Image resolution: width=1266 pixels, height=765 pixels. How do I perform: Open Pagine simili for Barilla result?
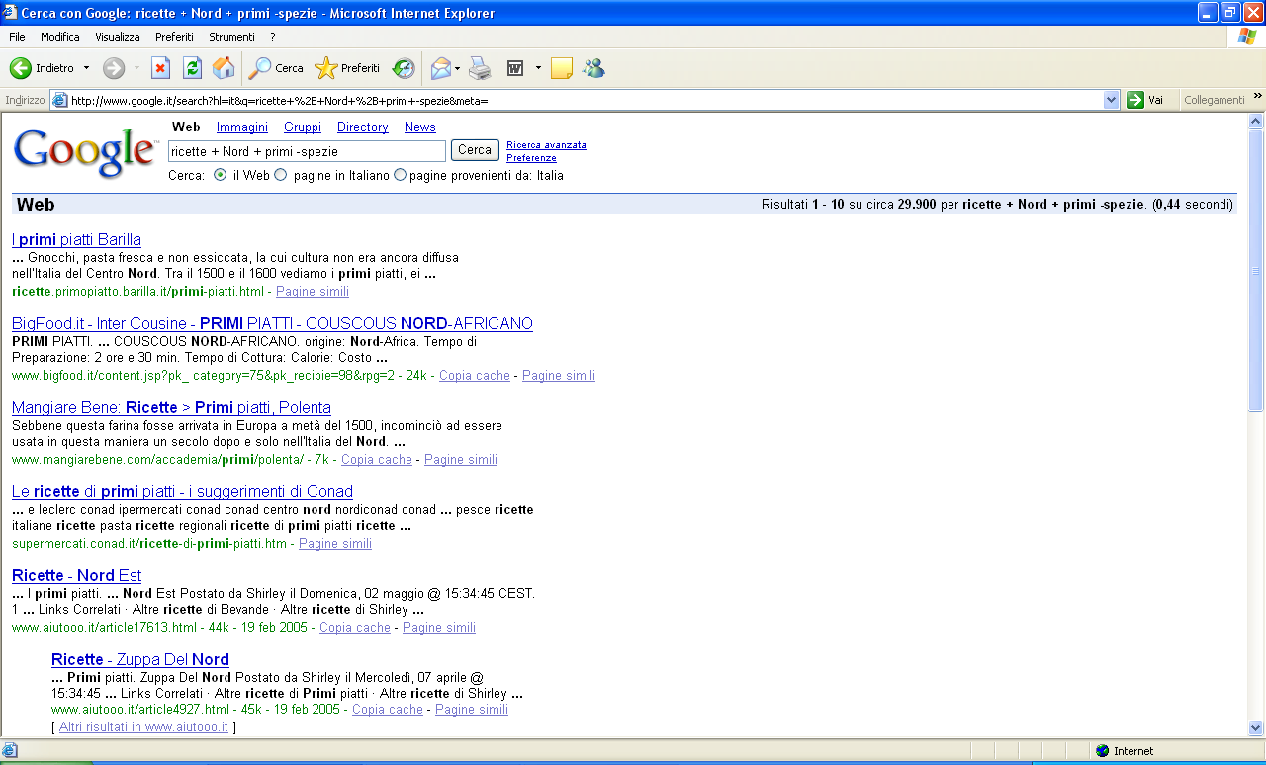313,292
